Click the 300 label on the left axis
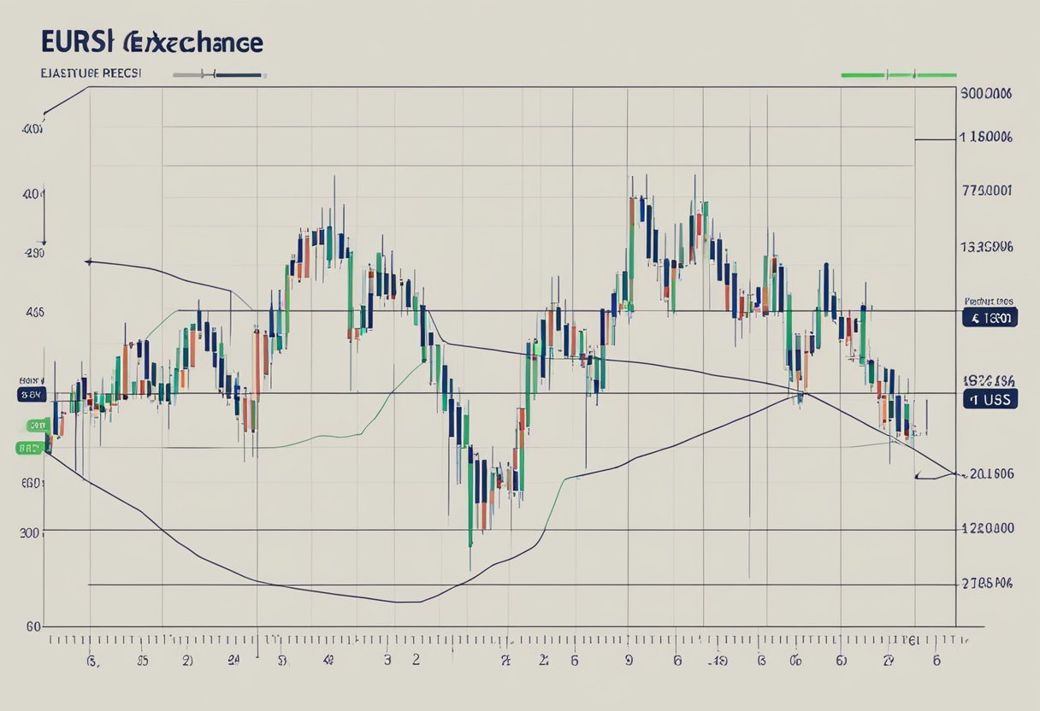This screenshot has width=1040, height=711. pos(31,532)
